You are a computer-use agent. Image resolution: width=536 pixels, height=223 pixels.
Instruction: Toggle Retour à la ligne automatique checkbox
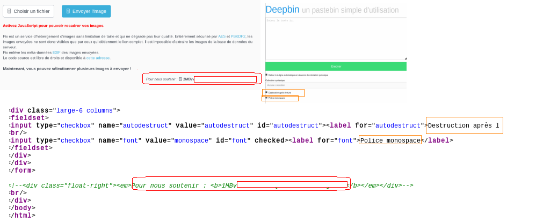pyautogui.click(x=266, y=75)
